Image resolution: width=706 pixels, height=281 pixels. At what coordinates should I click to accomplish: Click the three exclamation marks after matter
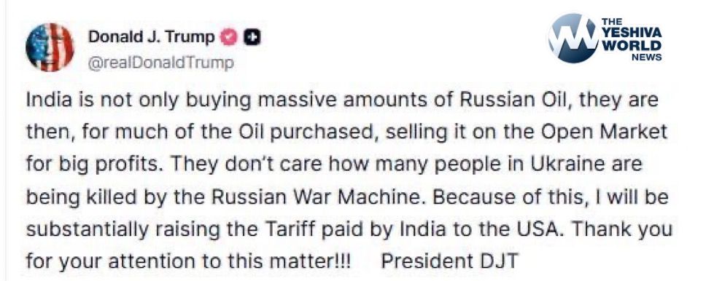pyautogui.click(x=342, y=261)
